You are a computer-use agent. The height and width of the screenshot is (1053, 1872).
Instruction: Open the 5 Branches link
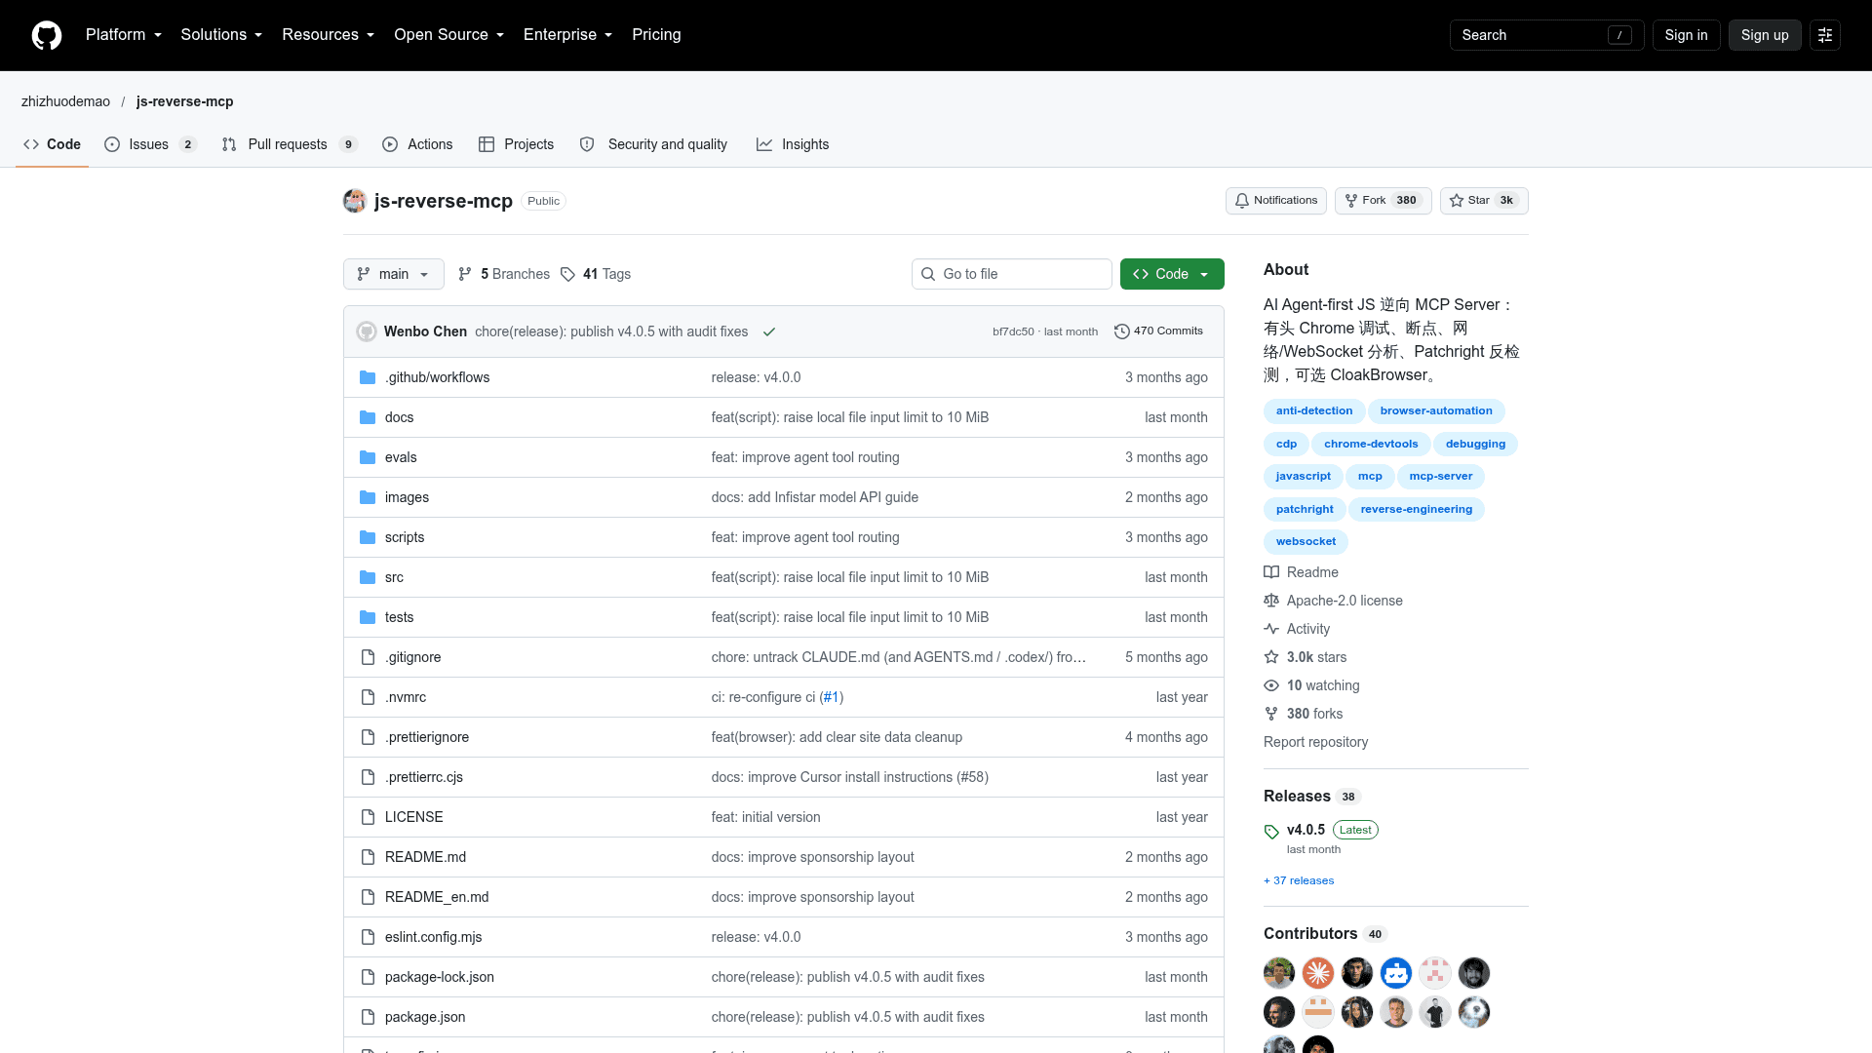tap(504, 274)
